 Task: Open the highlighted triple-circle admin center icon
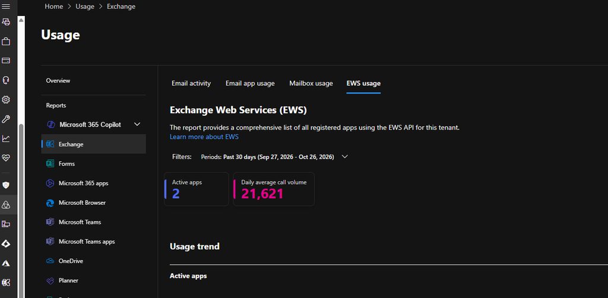(6, 205)
